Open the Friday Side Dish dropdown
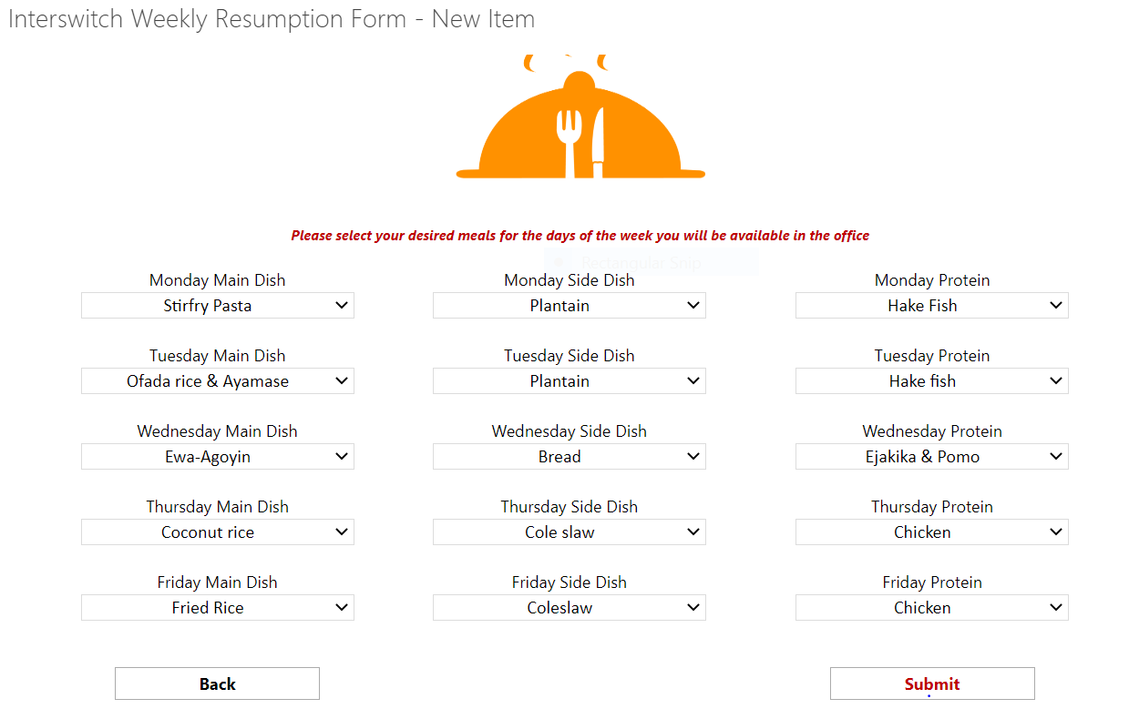Viewport: 1129px width, 719px height. pyautogui.click(x=569, y=608)
